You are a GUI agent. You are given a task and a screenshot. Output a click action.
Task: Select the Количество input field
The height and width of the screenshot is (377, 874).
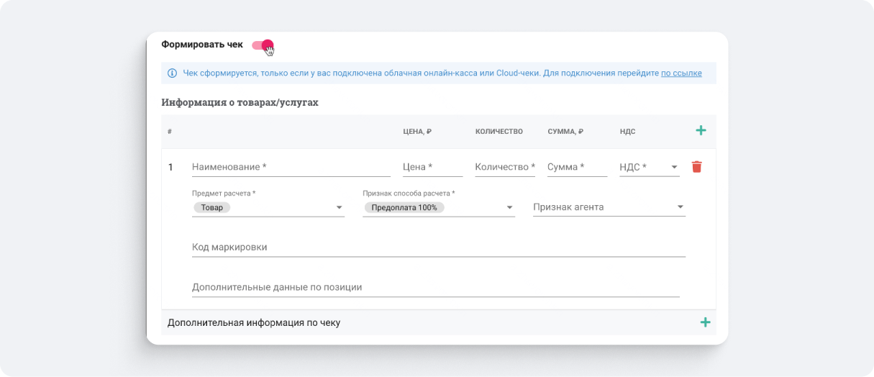point(505,167)
